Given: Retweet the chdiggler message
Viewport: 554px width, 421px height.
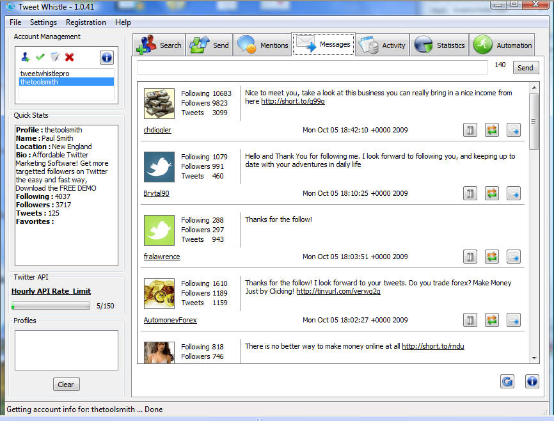Looking at the screenshot, I should coord(492,130).
